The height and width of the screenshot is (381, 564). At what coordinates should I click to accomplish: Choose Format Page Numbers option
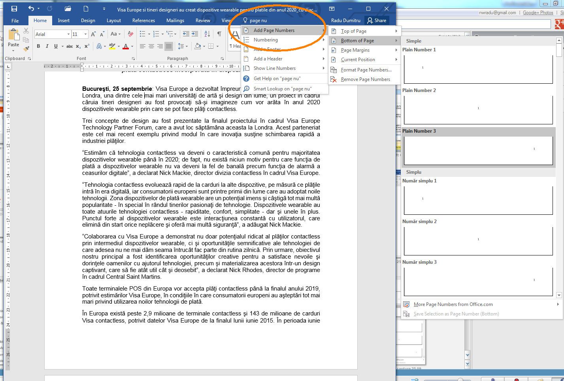[365, 70]
